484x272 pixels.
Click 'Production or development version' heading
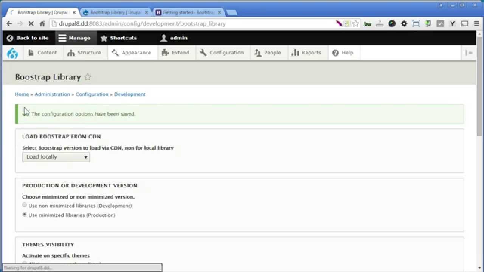(x=80, y=185)
